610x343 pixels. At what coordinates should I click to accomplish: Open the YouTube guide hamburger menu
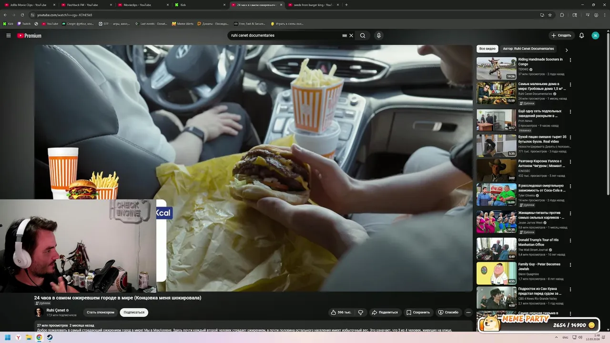pos(8,36)
